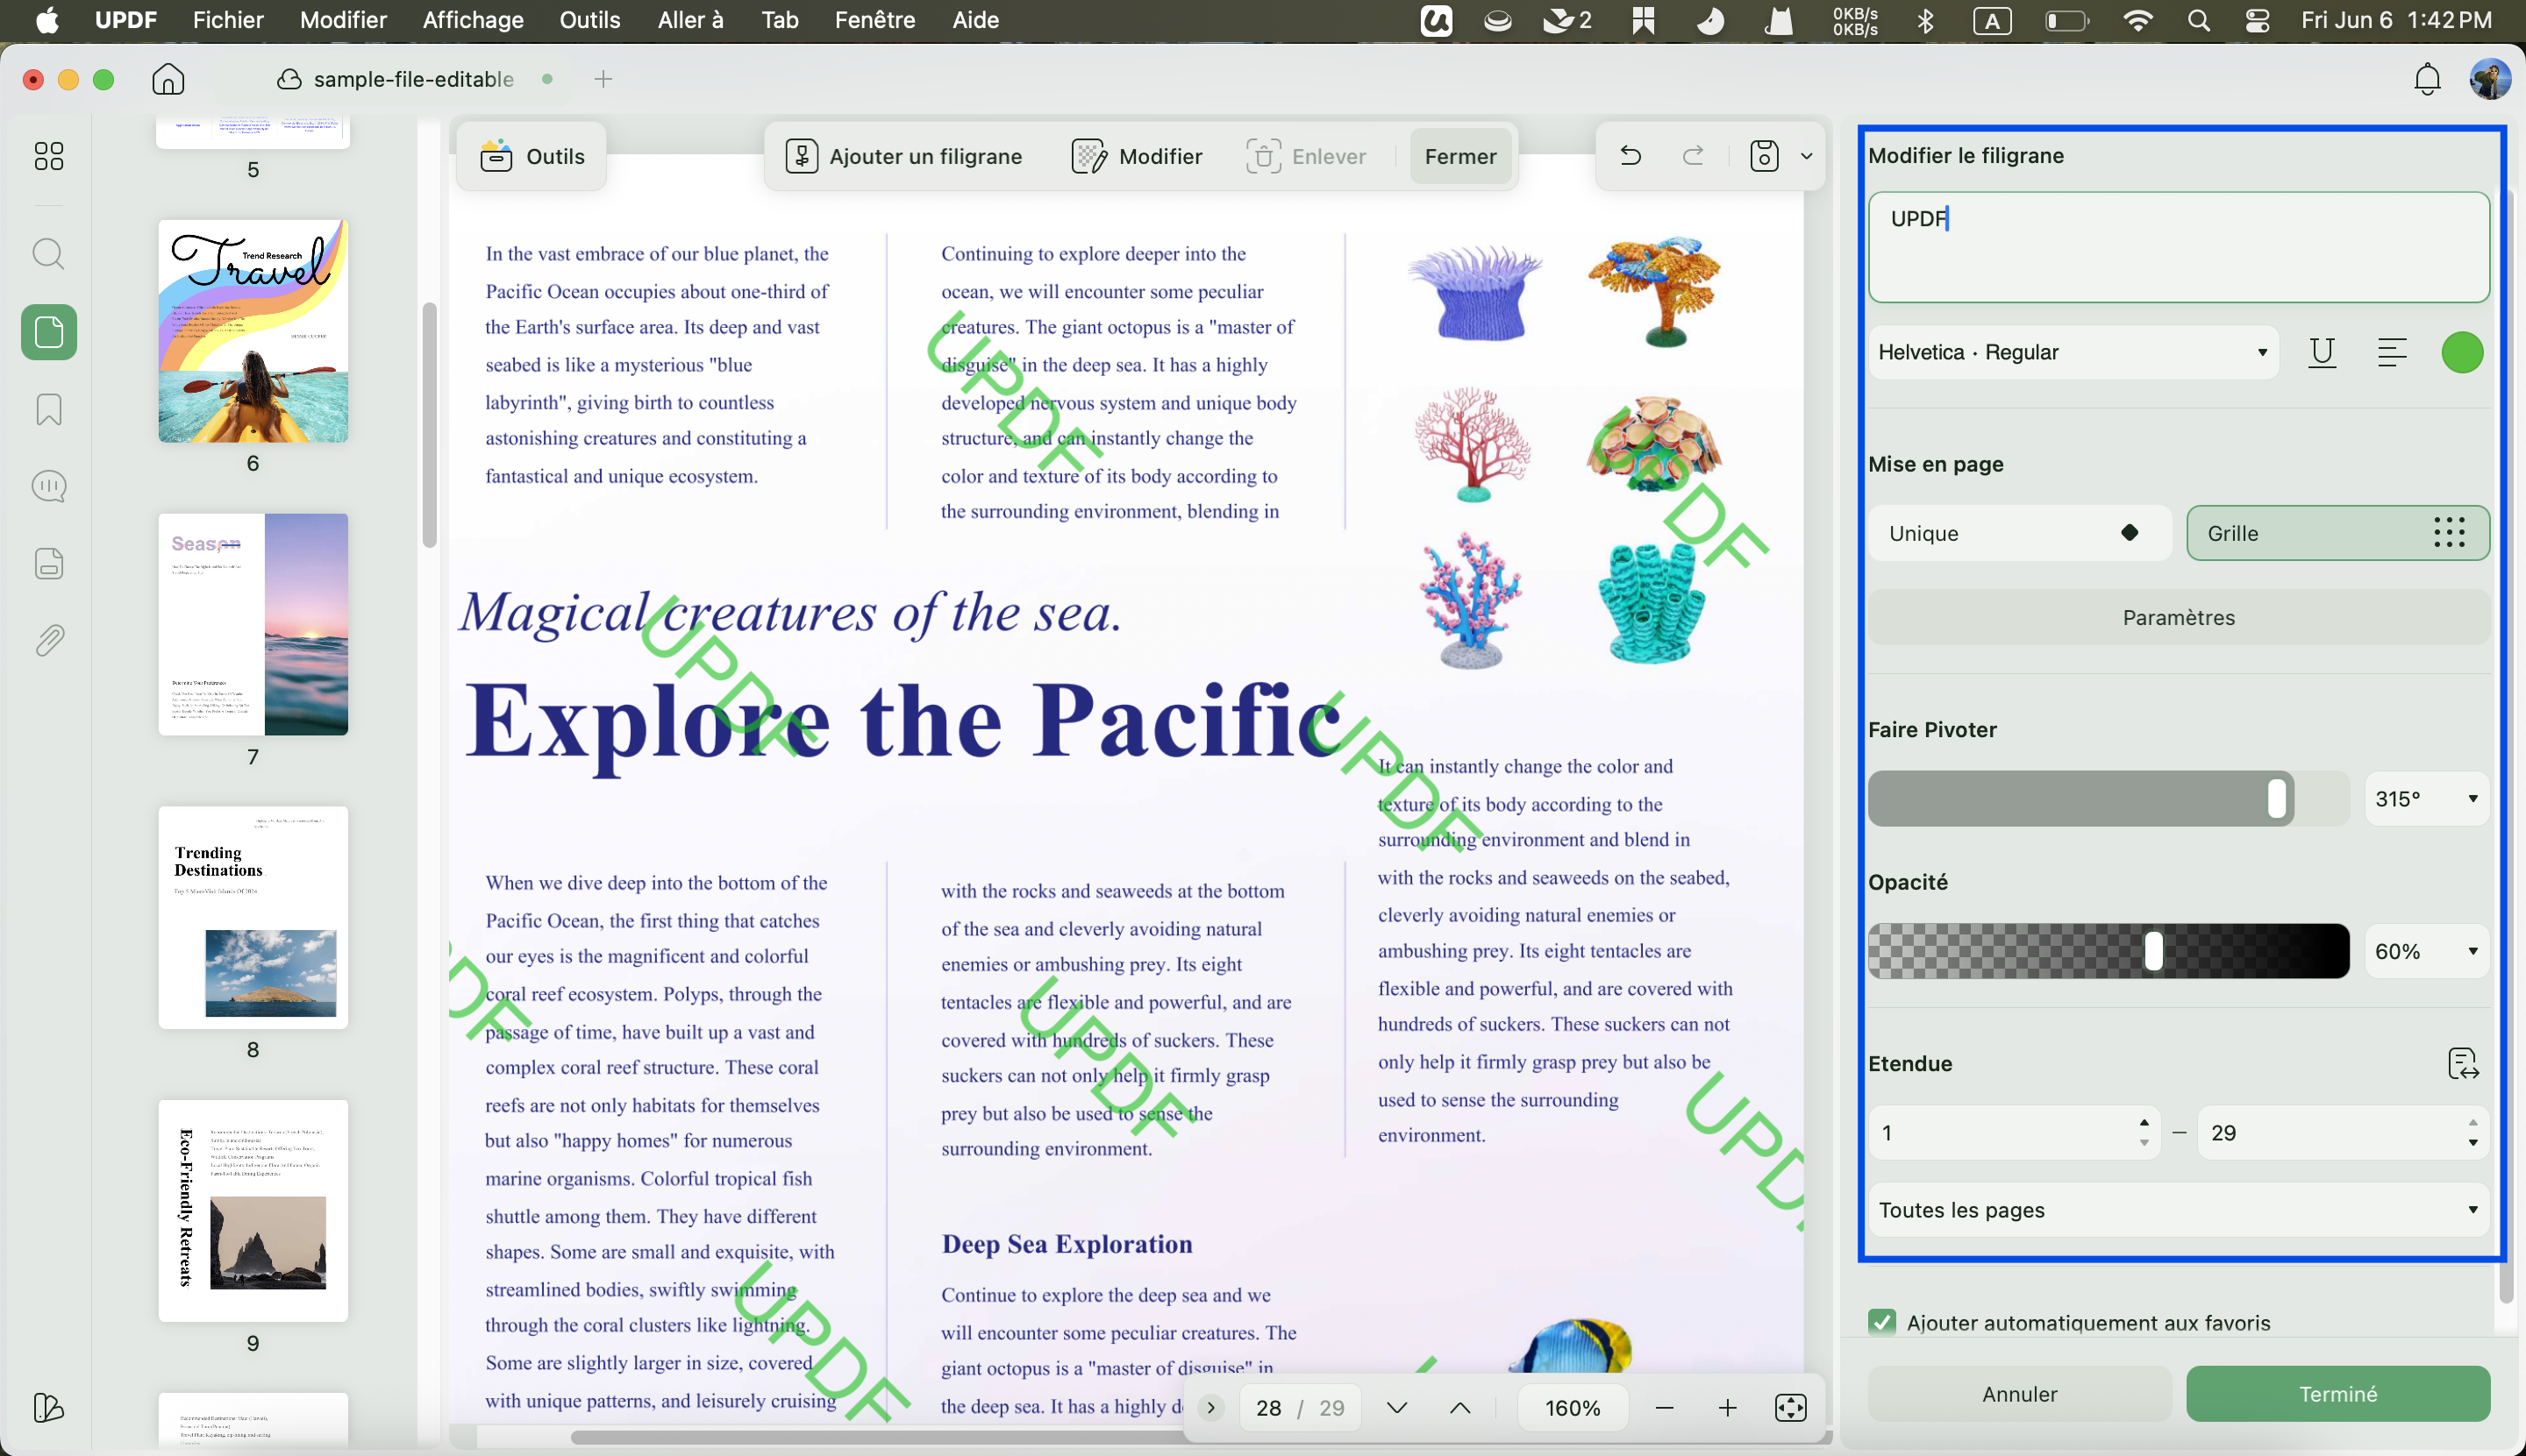Click the Outils toolbar button
This screenshot has height=1456, width=2526.
pos(532,156)
